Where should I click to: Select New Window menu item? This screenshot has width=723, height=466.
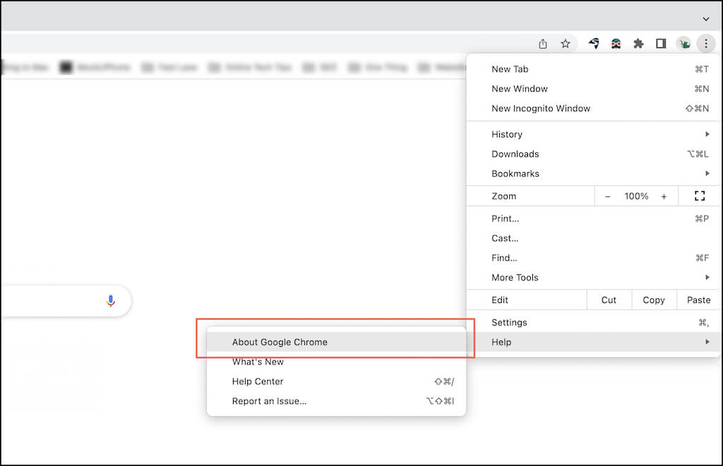pos(593,88)
